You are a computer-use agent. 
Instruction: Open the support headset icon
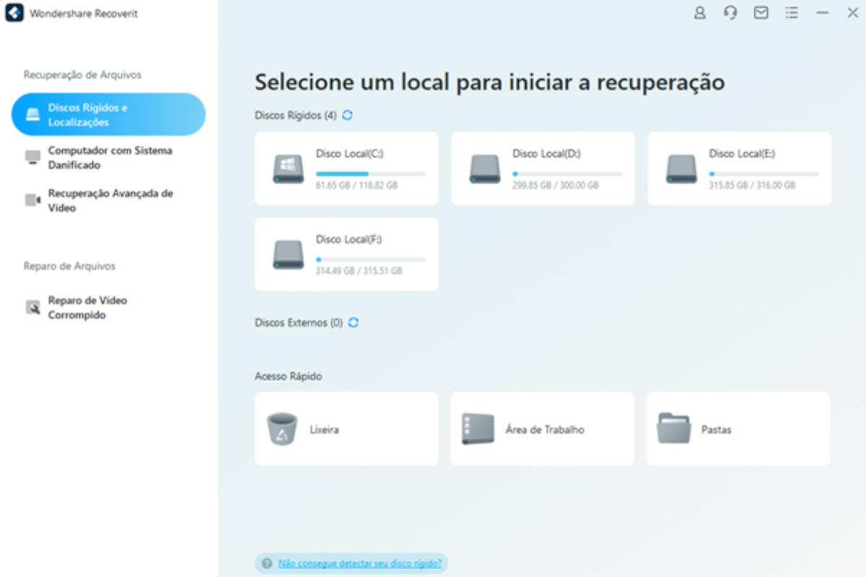730,13
